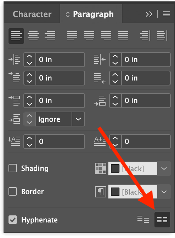175x238 pixels.
Task: Click the Shading [Black] color swatch
Action: [x=132, y=168]
